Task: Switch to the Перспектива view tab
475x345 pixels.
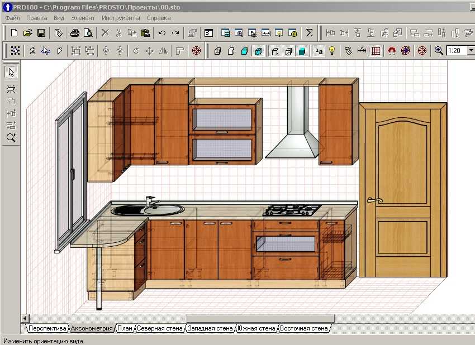Action: [x=46, y=328]
